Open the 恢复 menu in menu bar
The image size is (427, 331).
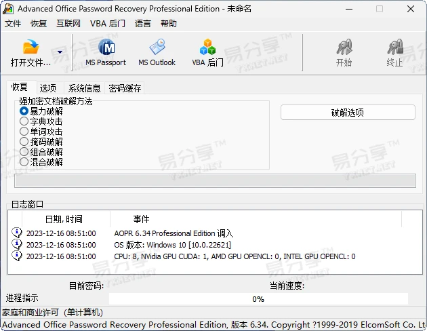[39, 24]
